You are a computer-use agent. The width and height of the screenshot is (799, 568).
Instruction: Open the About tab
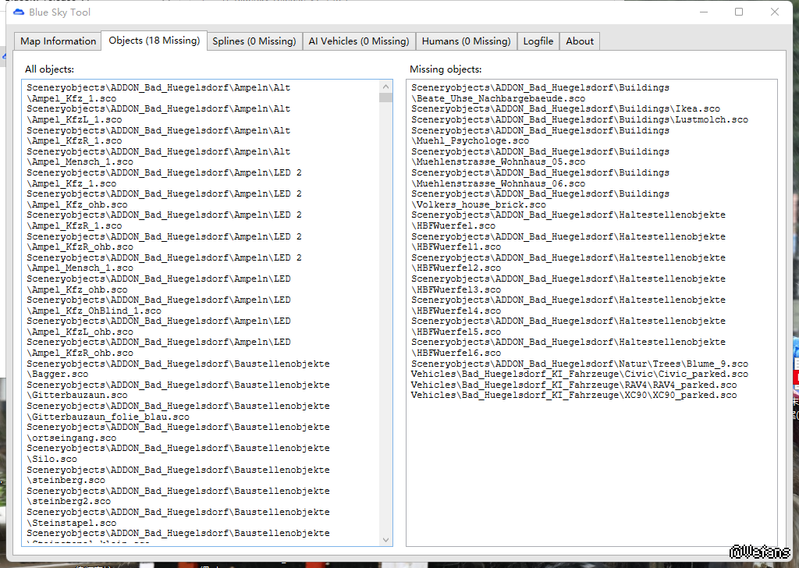pyautogui.click(x=580, y=41)
